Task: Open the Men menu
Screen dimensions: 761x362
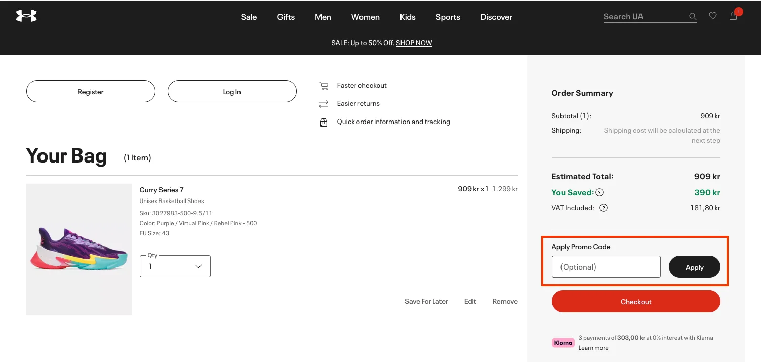Action: (323, 17)
